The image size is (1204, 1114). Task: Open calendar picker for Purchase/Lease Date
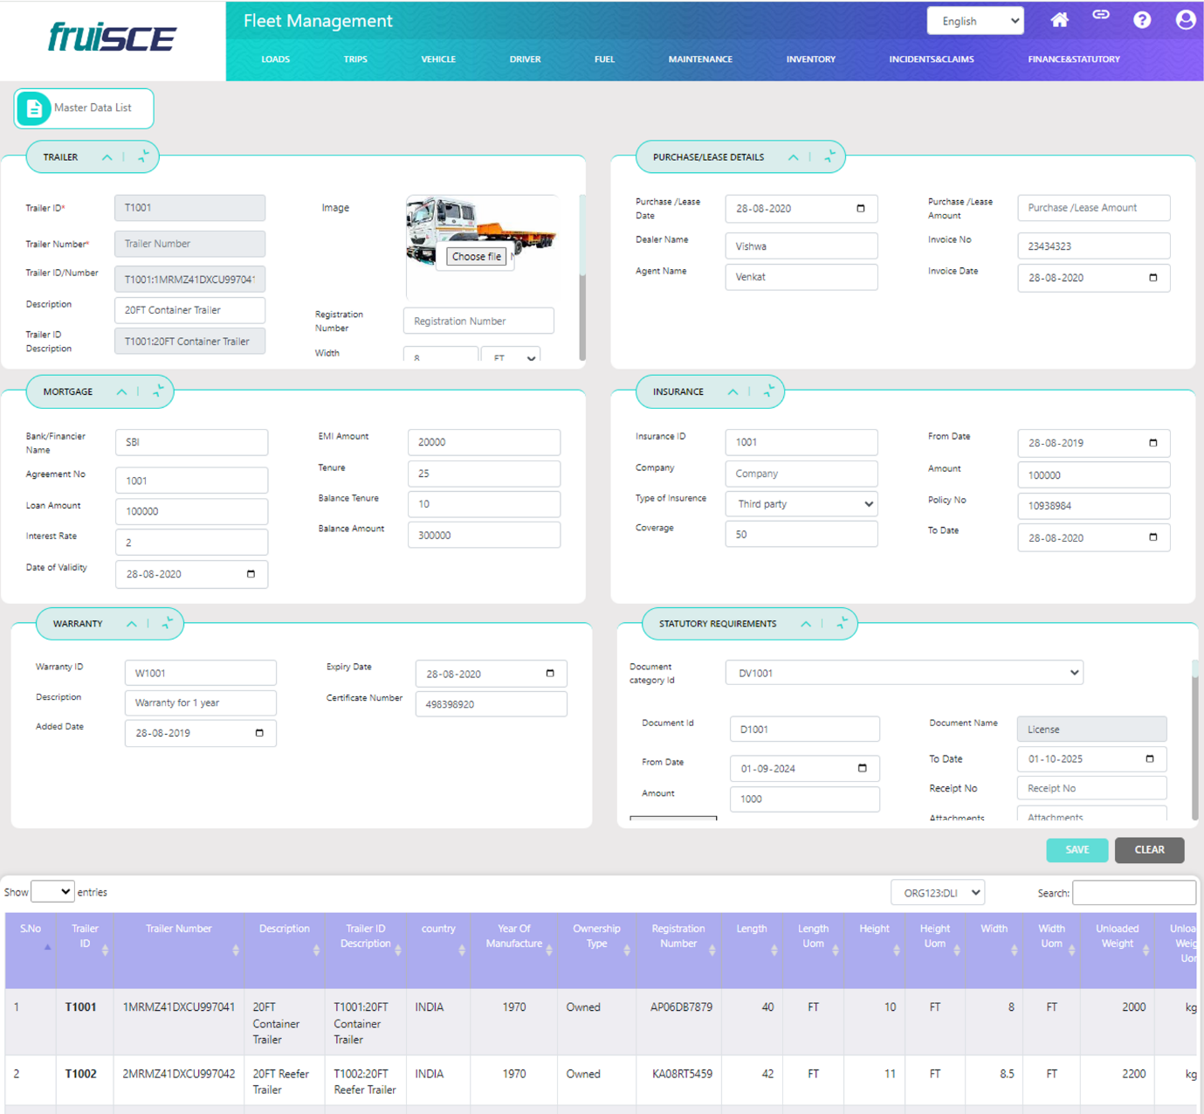(860, 209)
